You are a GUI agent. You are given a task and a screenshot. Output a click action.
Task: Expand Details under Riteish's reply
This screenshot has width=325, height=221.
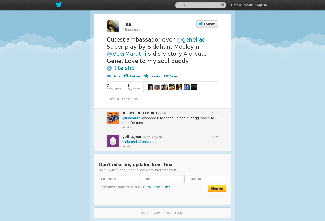click(x=126, y=127)
